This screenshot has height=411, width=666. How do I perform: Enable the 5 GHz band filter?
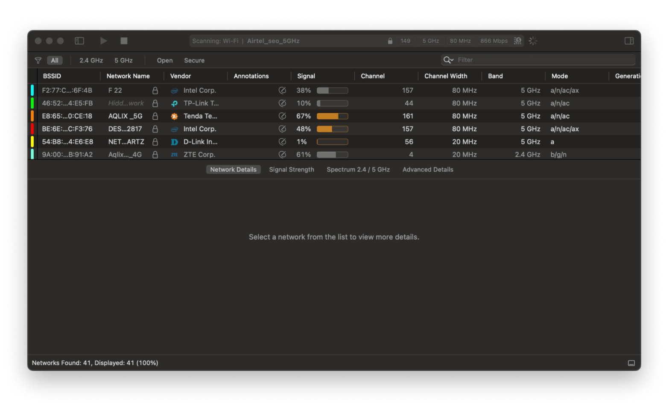point(123,60)
